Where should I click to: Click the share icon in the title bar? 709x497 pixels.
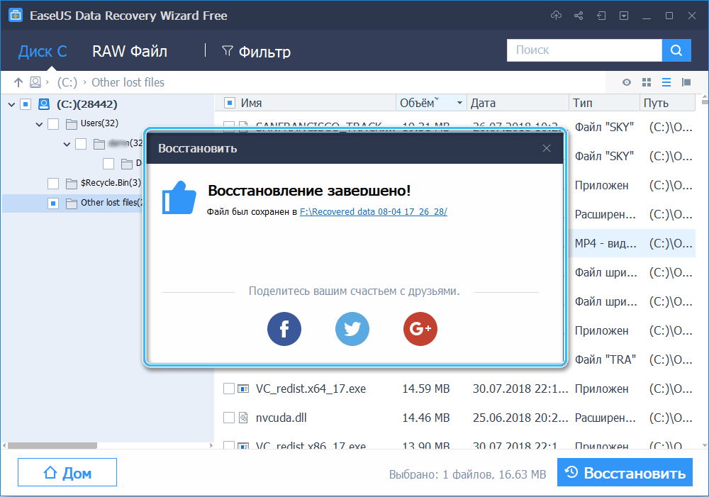click(578, 15)
